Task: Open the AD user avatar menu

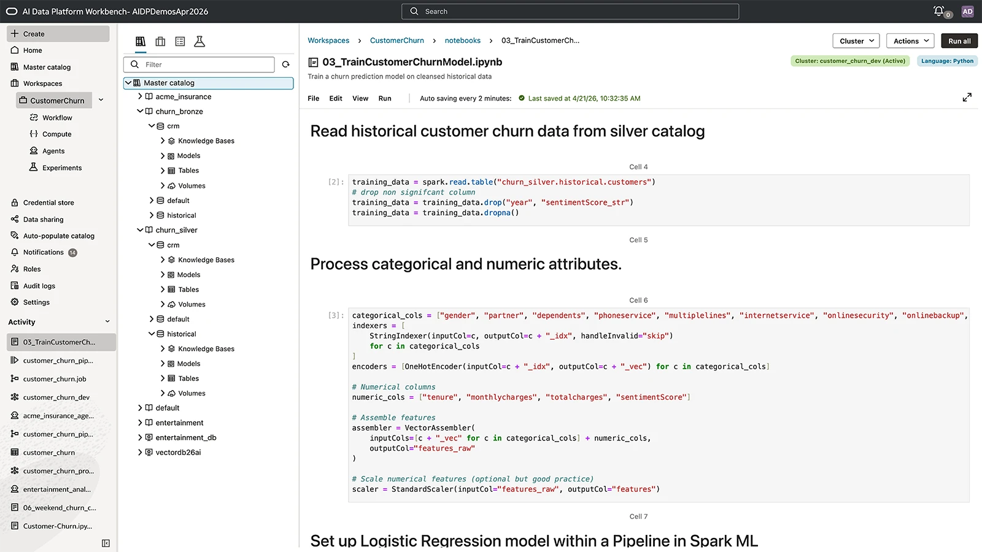Action: 967,11
